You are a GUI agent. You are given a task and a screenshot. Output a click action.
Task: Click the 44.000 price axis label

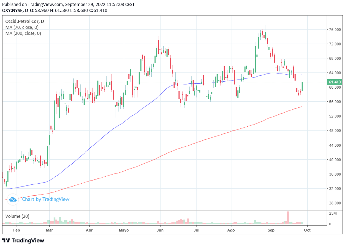(335, 145)
